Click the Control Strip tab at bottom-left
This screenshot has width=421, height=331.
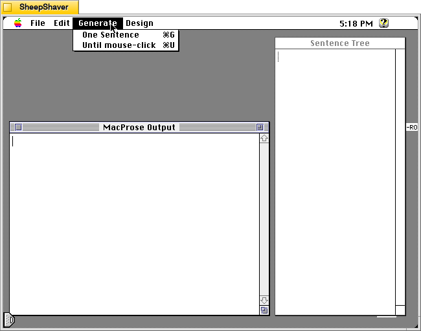pyautogui.click(x=9, y=320)
